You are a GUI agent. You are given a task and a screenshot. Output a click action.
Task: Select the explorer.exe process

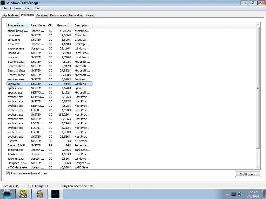tap(49, 48)
